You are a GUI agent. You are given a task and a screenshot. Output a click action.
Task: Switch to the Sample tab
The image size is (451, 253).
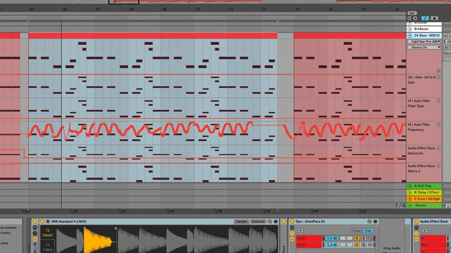point(241,221)
